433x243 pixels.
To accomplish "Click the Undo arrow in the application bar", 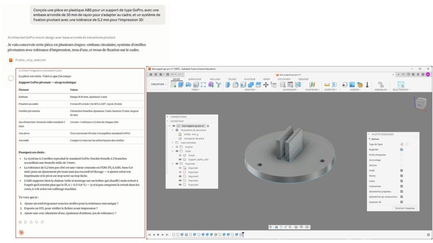I will [x=173, y=74].
